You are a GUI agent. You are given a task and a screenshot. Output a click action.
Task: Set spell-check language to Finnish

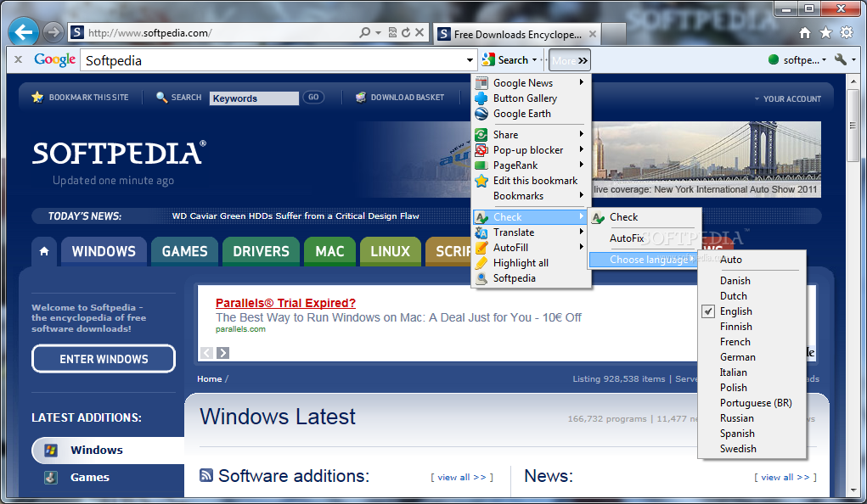point(752,327)
